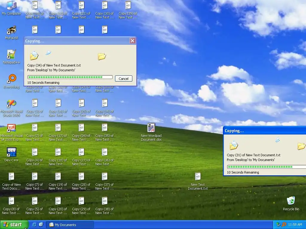Select Copy (25) of New Text file
Image resolution: width=306 pixels, height=229 pixels.
(81, 108)
